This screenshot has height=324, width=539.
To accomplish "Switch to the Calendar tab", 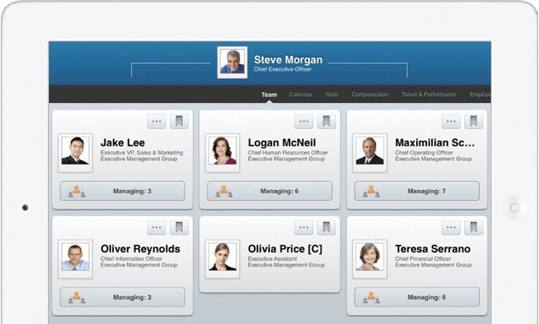I will 301,95.
